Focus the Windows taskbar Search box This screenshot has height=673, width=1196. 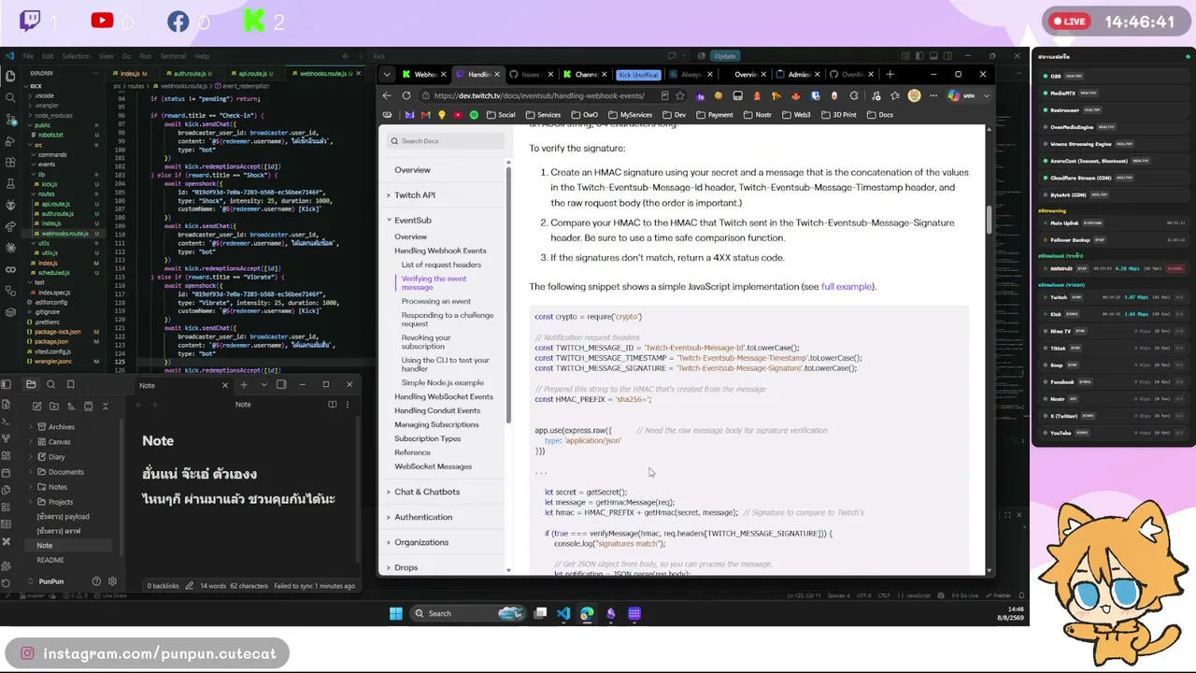click(x=467, y=613)
